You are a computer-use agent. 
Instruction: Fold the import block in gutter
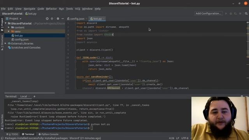(75, 23)
